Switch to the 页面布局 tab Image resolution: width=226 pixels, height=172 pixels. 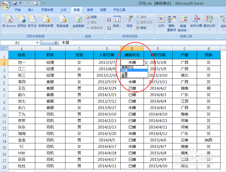coord(47,10)
